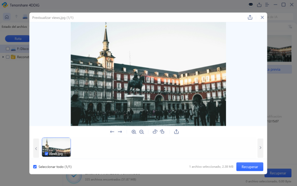297x186 pixels.
Task: Click the export icon below the preview
Action: point(176,132)
